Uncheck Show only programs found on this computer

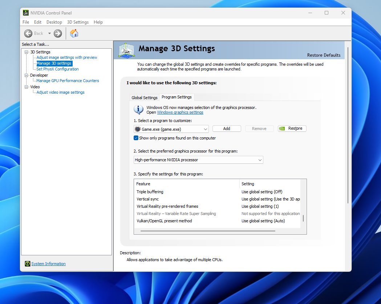click(x=136, y=138)
